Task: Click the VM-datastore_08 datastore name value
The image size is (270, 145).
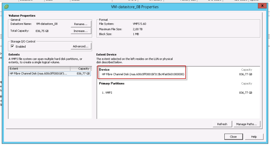Action: 47,24
